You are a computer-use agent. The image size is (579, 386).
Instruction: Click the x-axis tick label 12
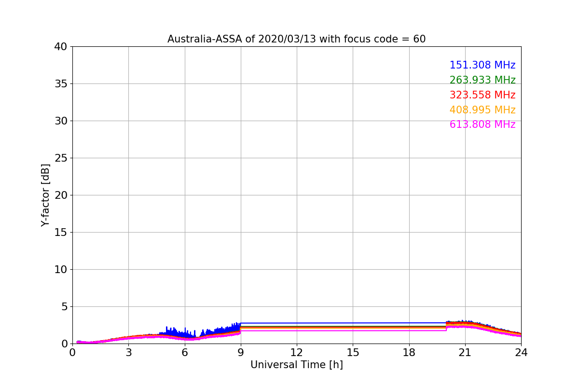click(297, 353)
